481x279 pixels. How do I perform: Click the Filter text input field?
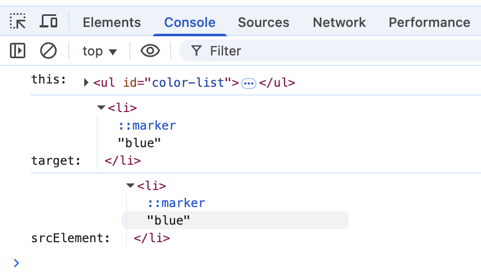pyautogui.click(x=341, y=51)
